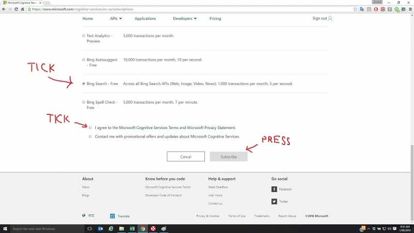Tick the I agree to Terms checkbox
This screenshot has height=233, width=414.
click(90, 127)
